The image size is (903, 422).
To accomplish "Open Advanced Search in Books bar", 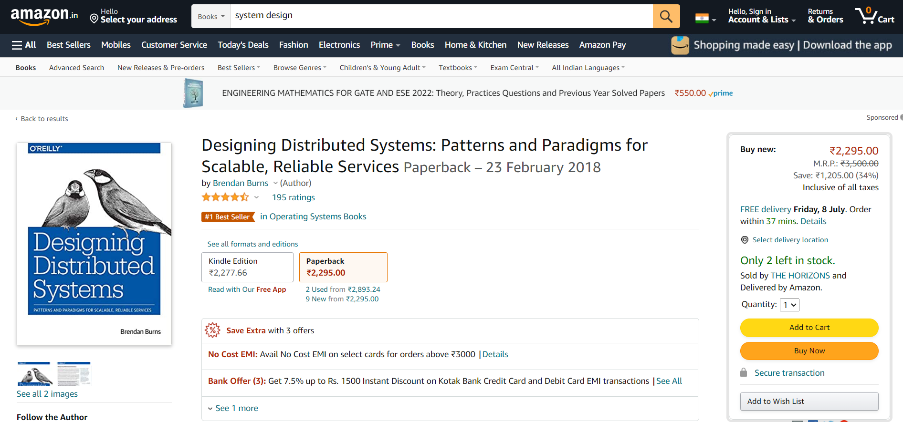I will click(76, 68).
